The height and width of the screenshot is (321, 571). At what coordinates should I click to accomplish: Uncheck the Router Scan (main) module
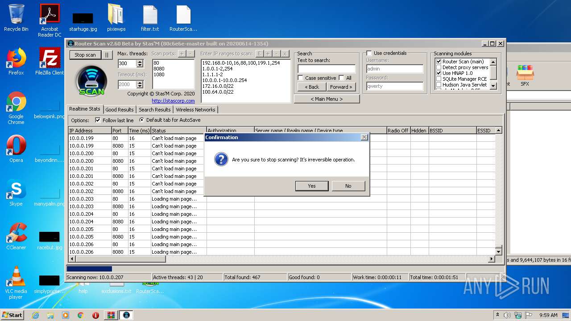(439, 62)
